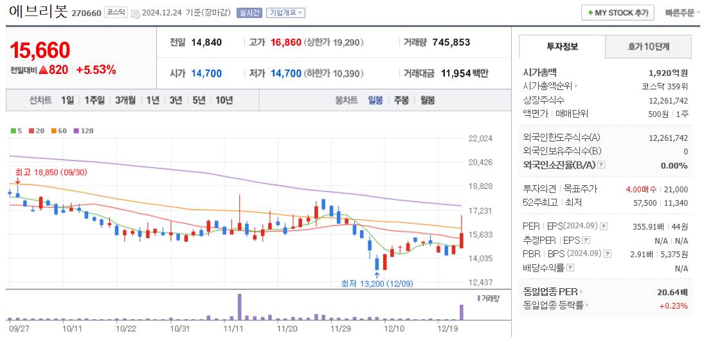704x337 pixels.
Task: Show the 주봉 candlestick chart
Action: click(401, 100)
